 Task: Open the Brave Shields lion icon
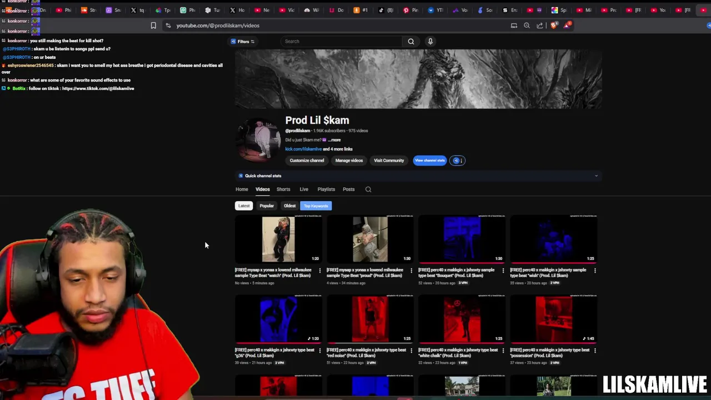click(x=553, y=25)
